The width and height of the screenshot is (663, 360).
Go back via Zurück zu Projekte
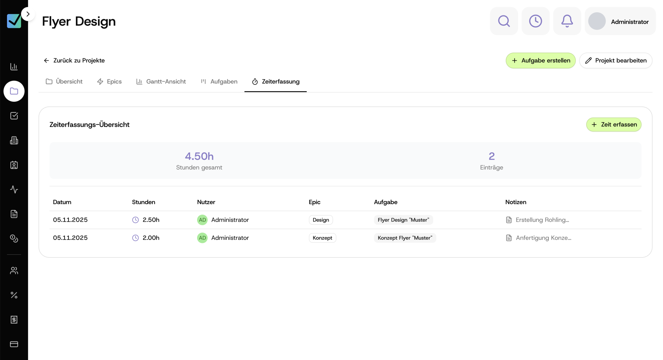[x=74, y=61]
